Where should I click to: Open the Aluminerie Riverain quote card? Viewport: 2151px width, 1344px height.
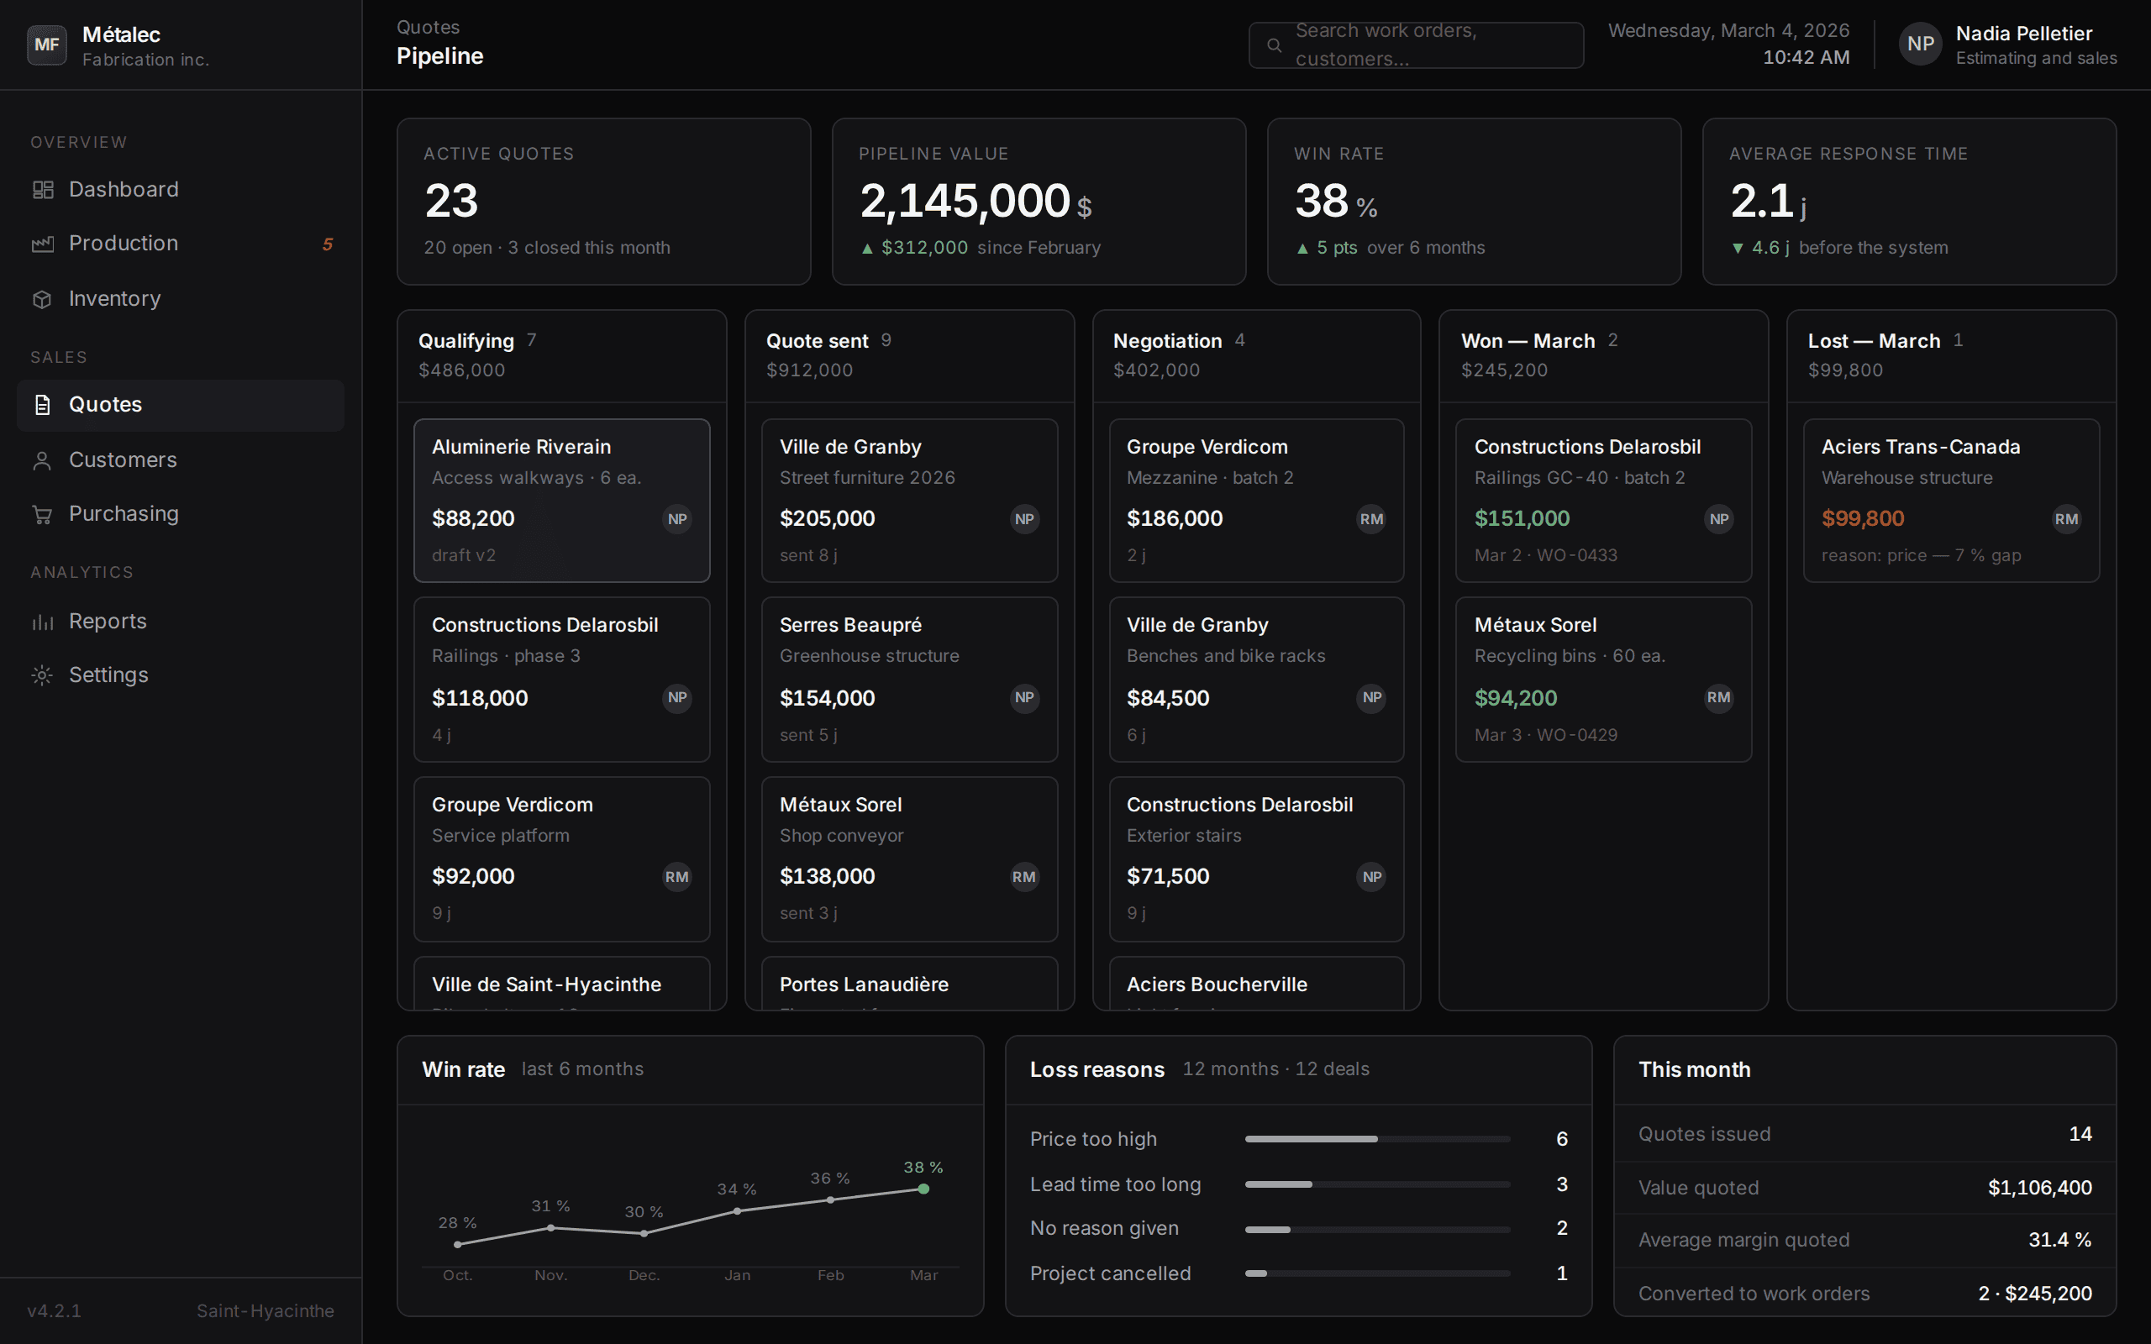coord(562,501)
